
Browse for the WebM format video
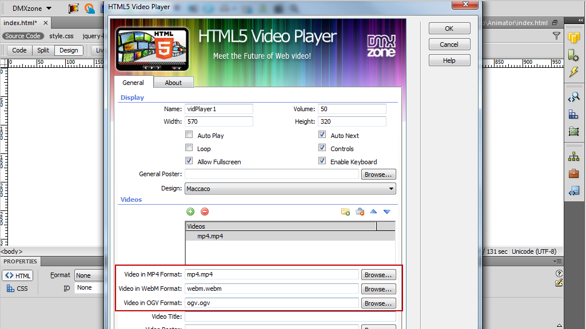coord(378,289)
